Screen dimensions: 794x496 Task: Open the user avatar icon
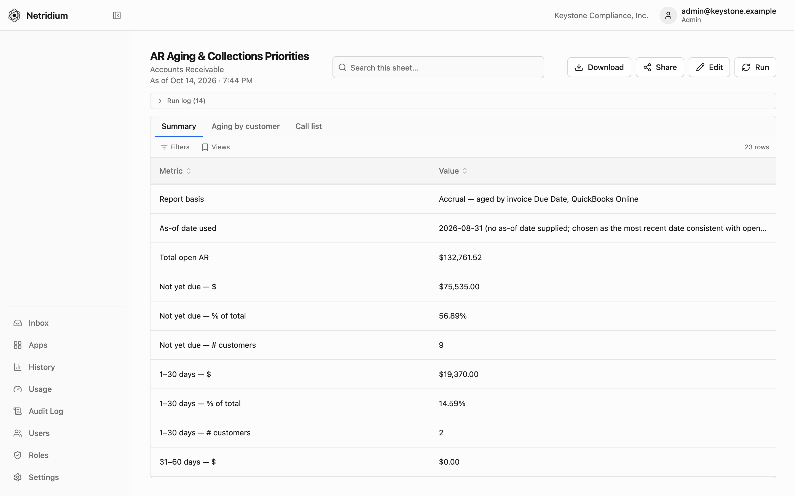click(x=668, y=15)
